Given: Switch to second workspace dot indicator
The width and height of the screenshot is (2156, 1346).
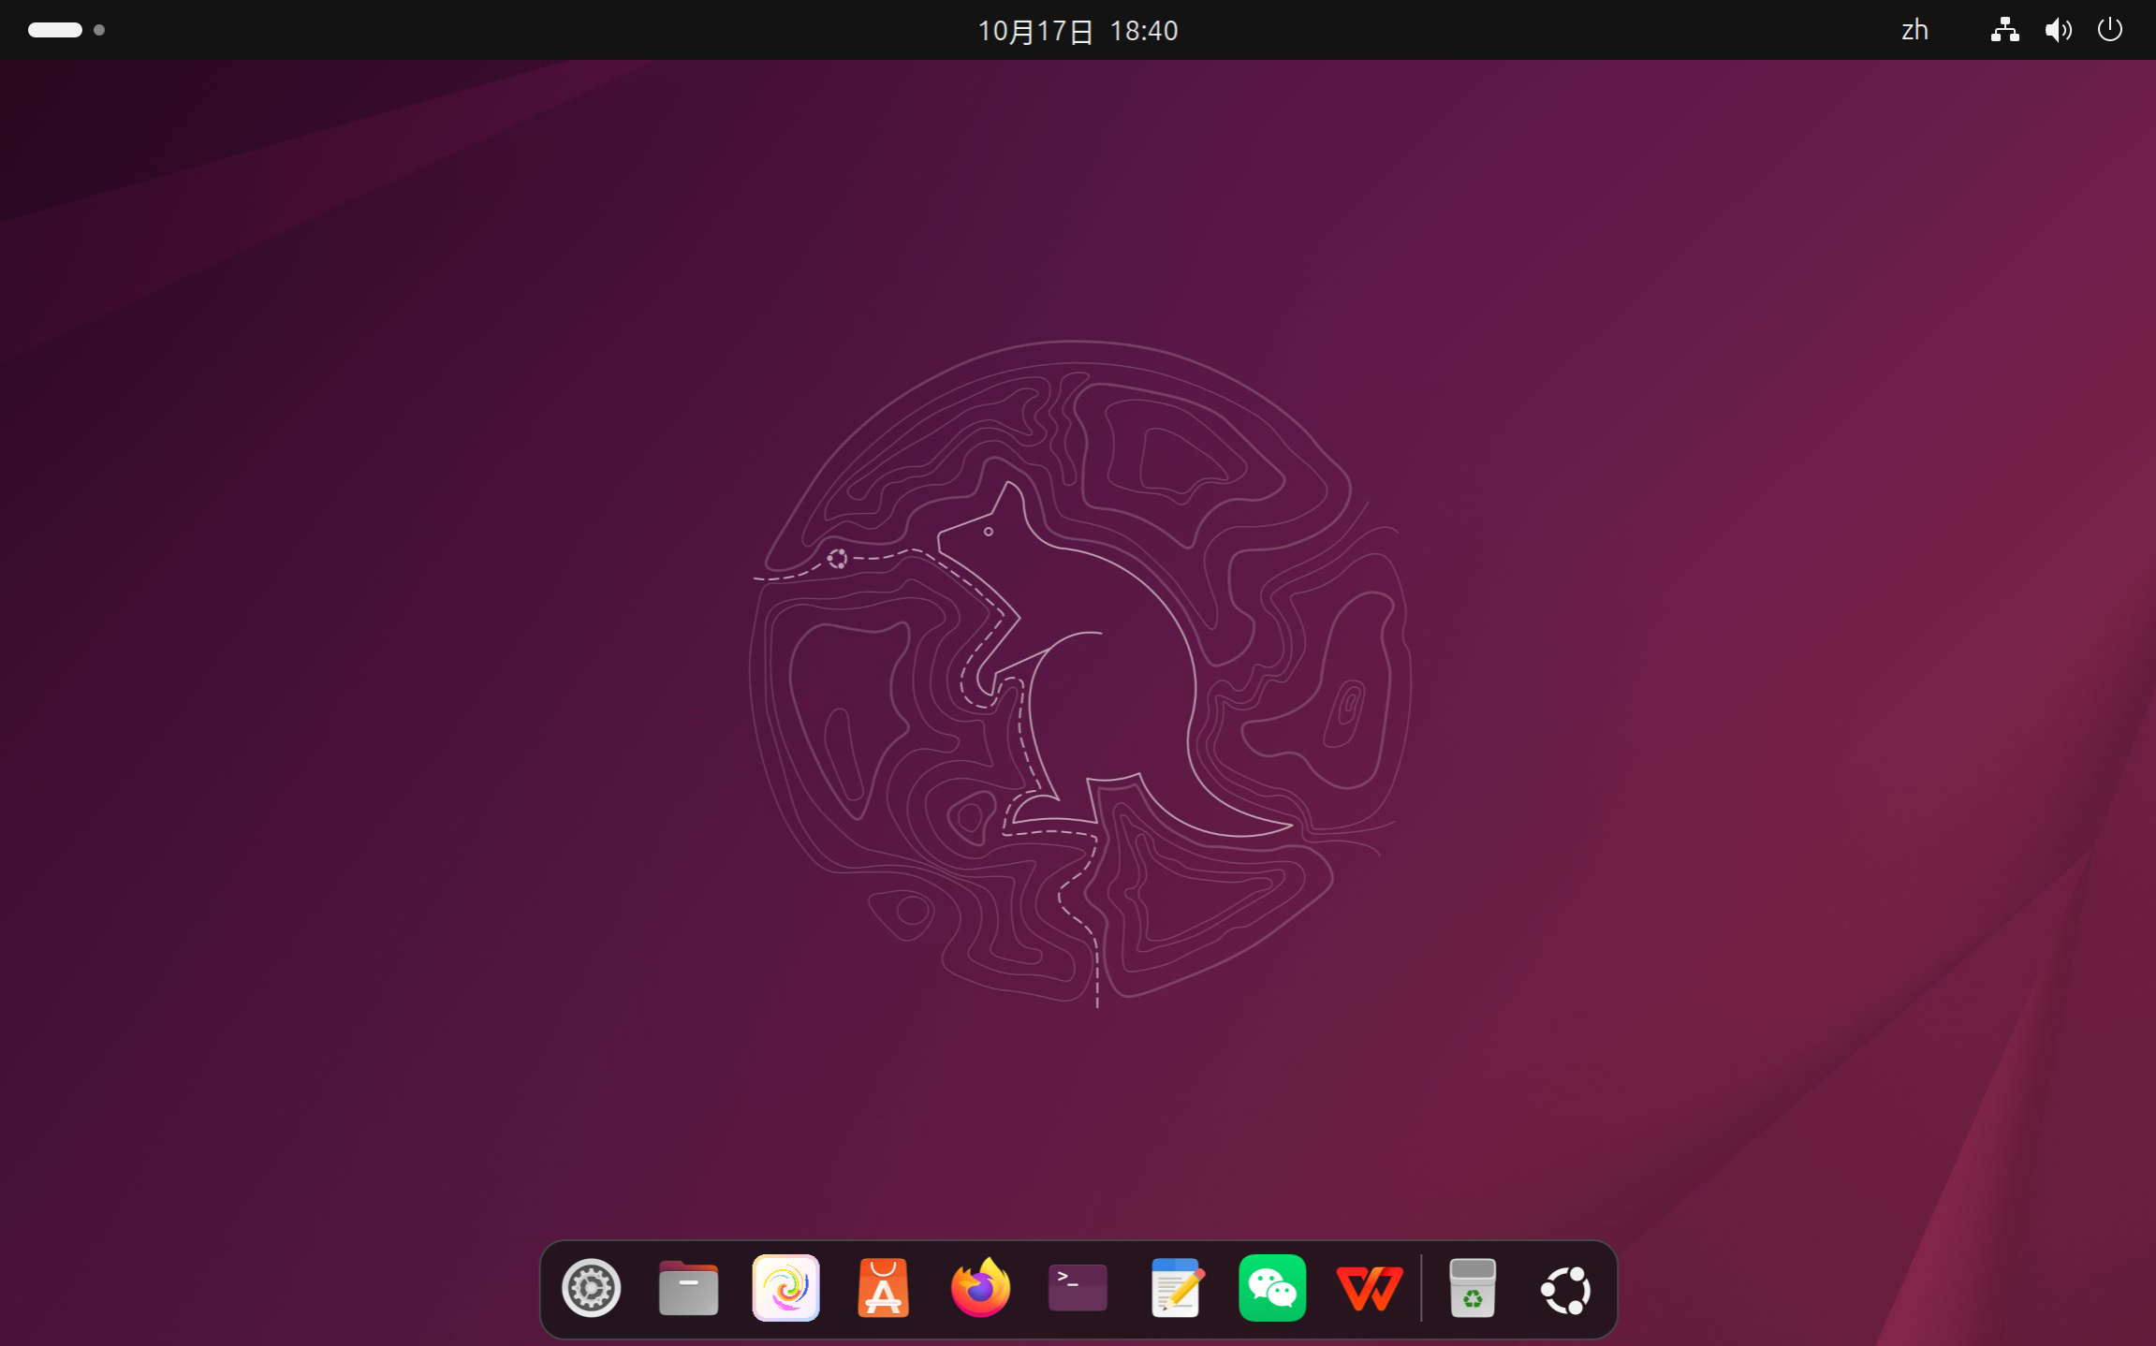Looking at the screenshot, I should tap(99, 30).
